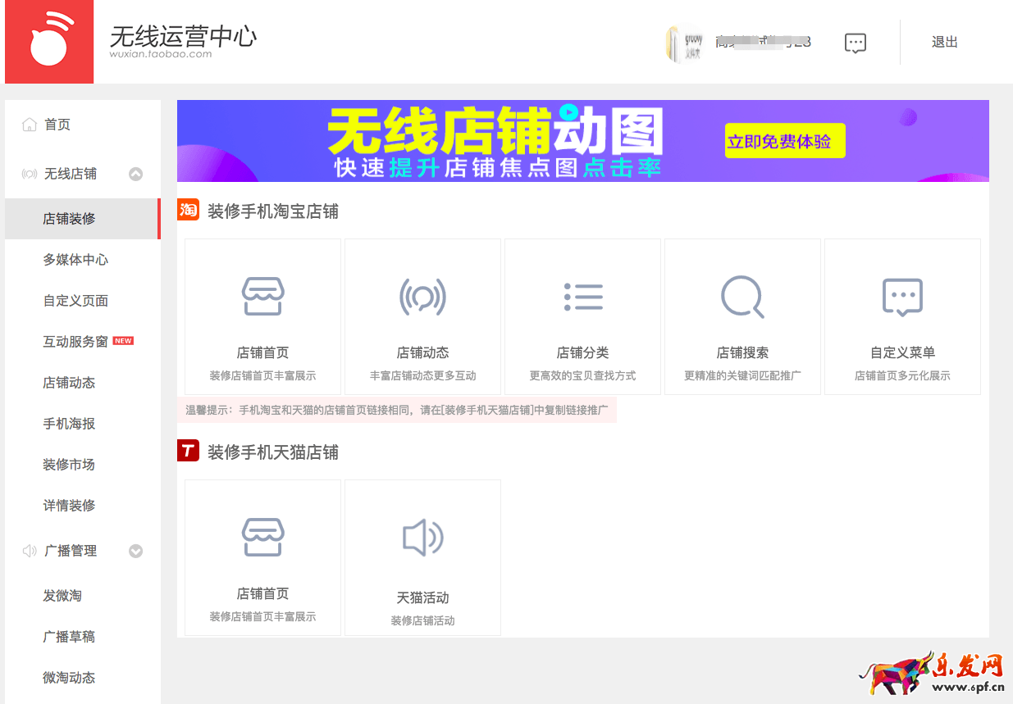The image size is (1013, 704).
Task: Click the broadcast icon in 店铺动态 card
Action: point(422,297)
